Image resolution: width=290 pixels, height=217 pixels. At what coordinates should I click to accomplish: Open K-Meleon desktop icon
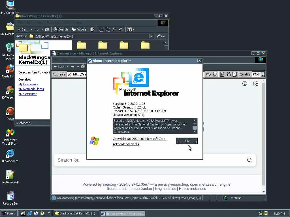click(x=8, y=92)
